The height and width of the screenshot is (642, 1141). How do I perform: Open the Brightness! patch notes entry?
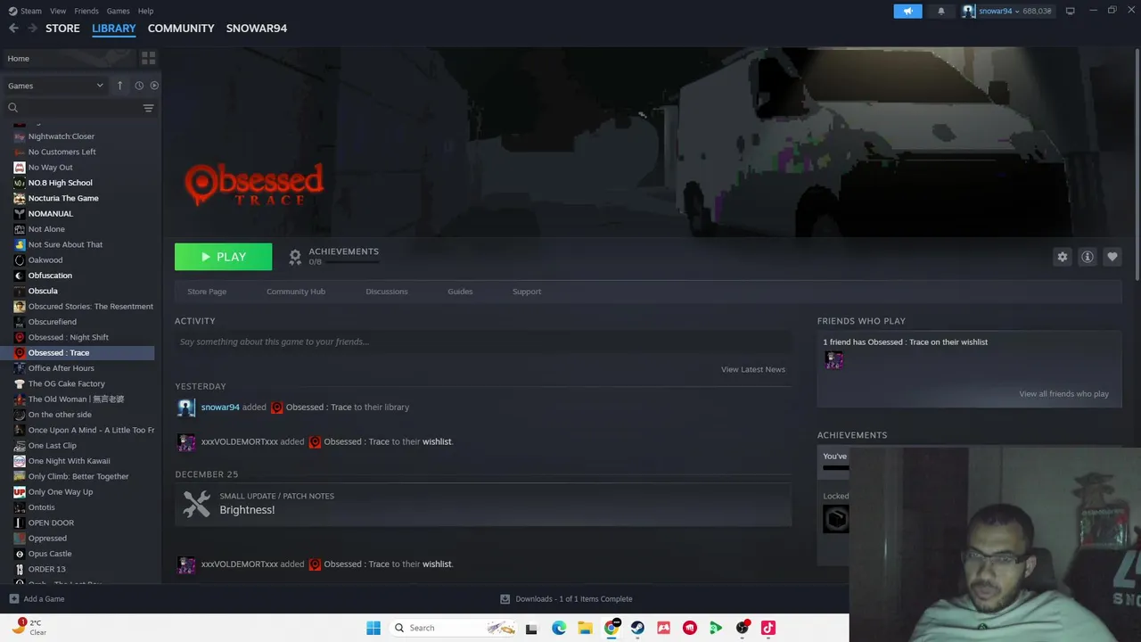pyautogui.click(x=483, y=504)
